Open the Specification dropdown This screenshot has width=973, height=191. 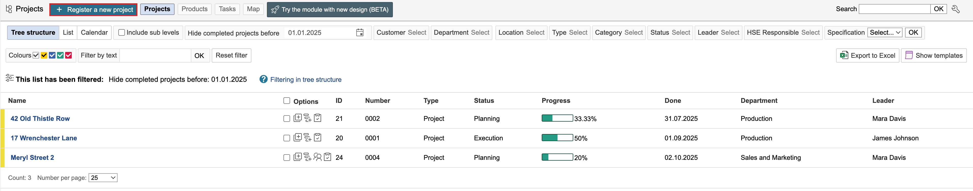point(885,33)
